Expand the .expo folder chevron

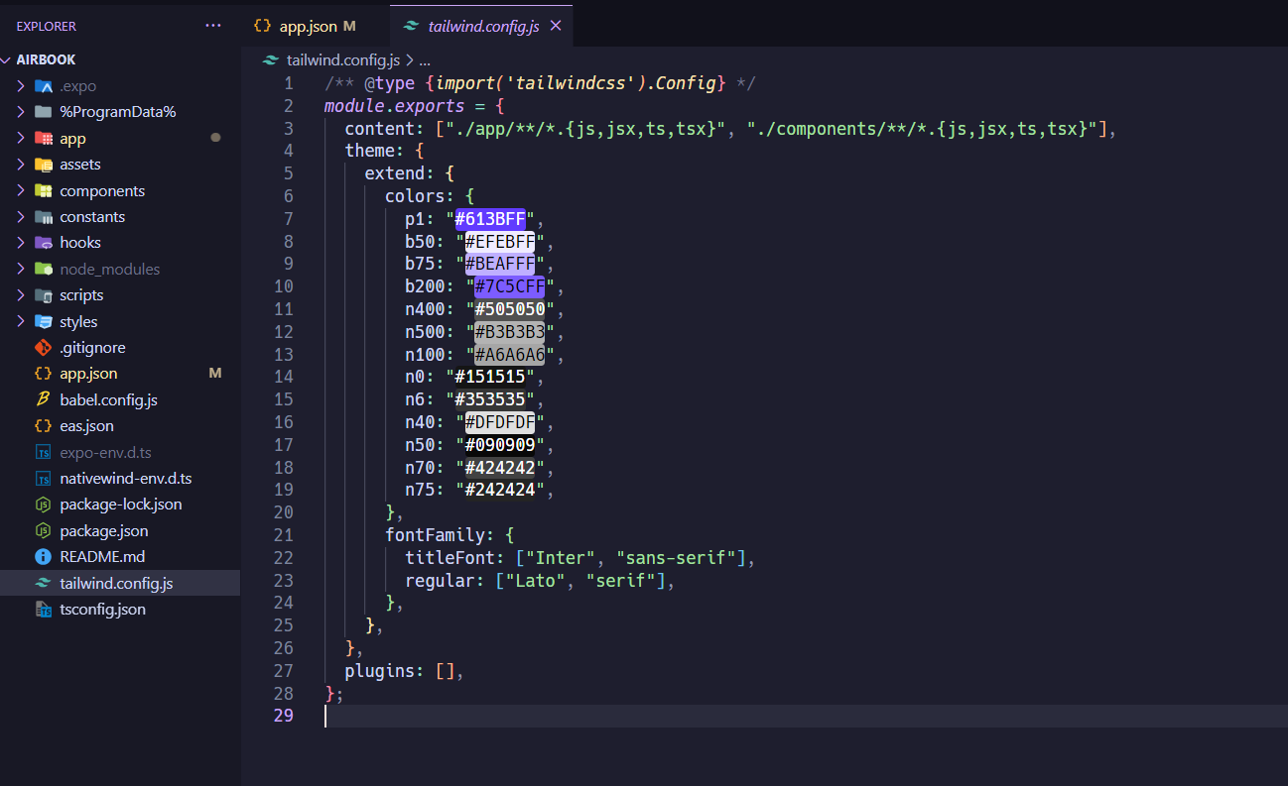tap(21, 86)
